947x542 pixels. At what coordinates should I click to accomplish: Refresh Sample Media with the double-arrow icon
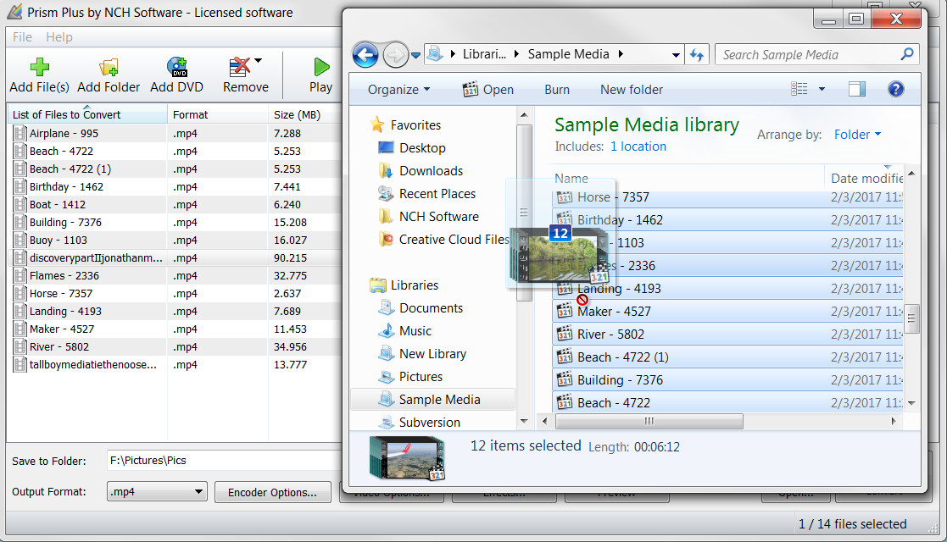pos(696,53)
